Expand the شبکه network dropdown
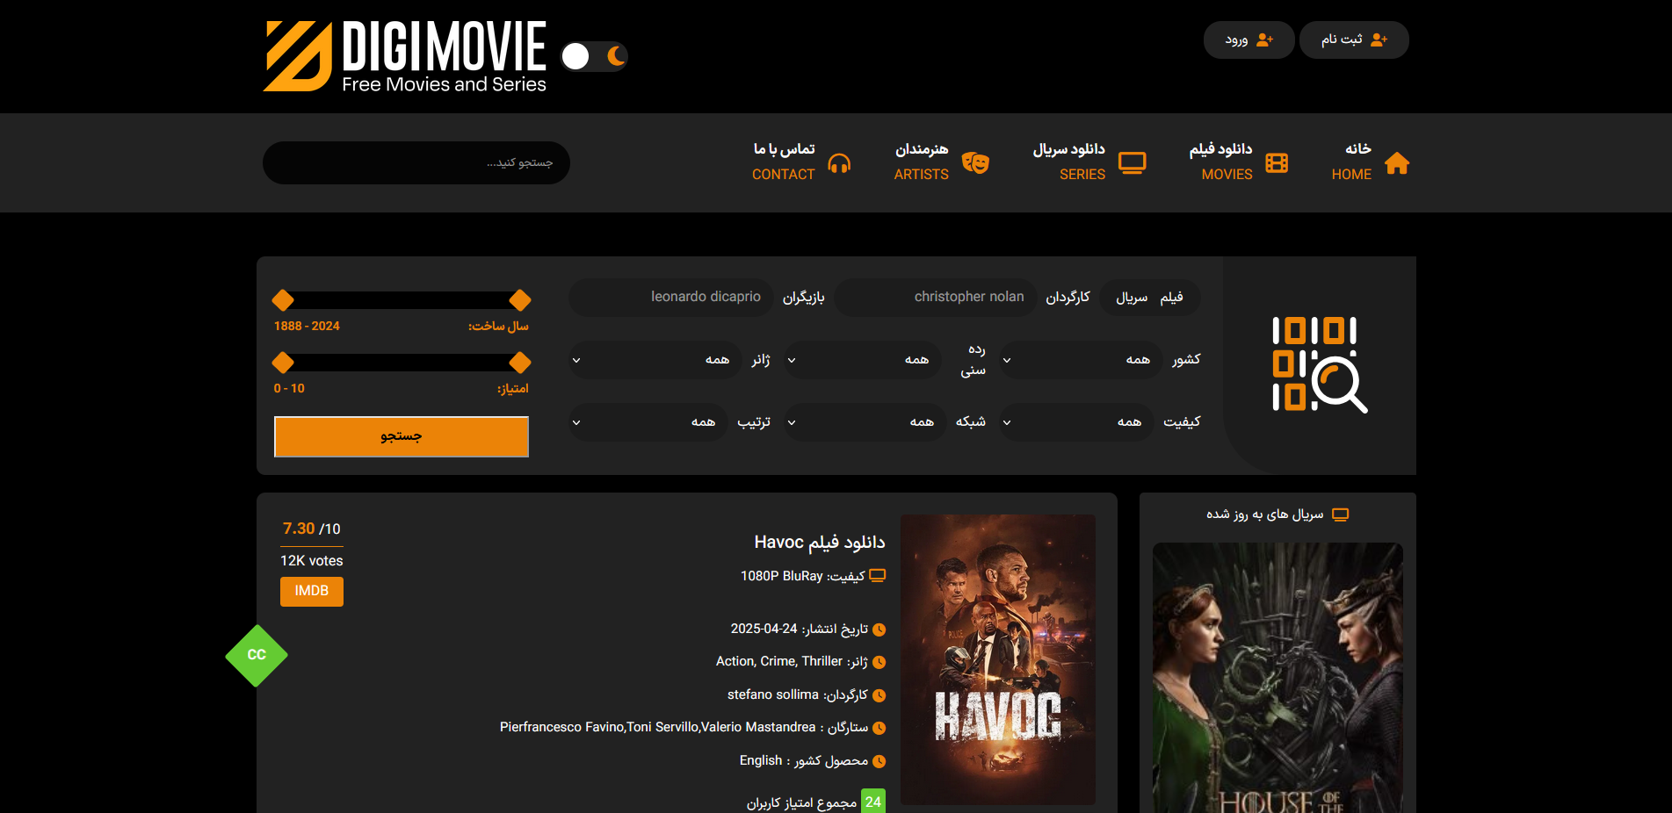 (865, 422)
